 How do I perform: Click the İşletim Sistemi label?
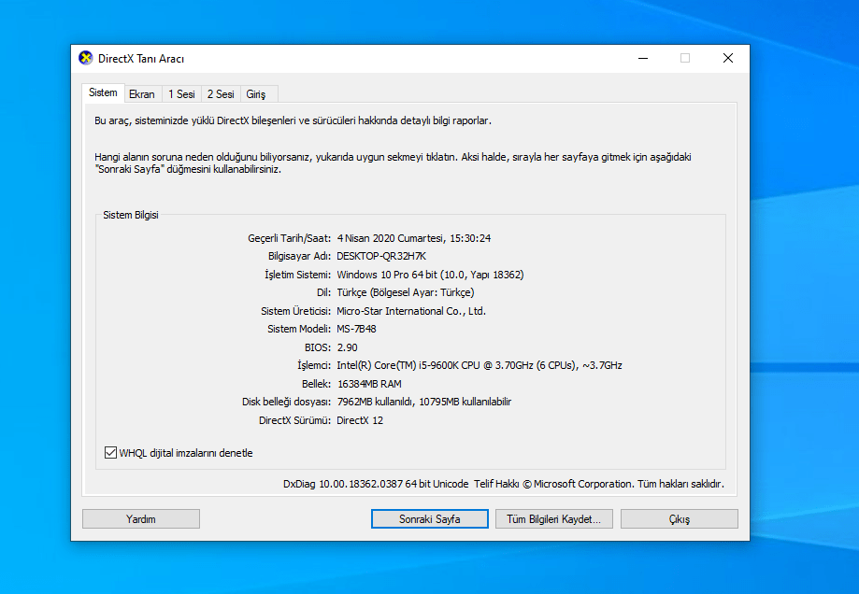298,275
